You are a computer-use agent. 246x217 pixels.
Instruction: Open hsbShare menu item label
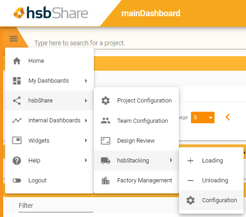coord(41,101)
